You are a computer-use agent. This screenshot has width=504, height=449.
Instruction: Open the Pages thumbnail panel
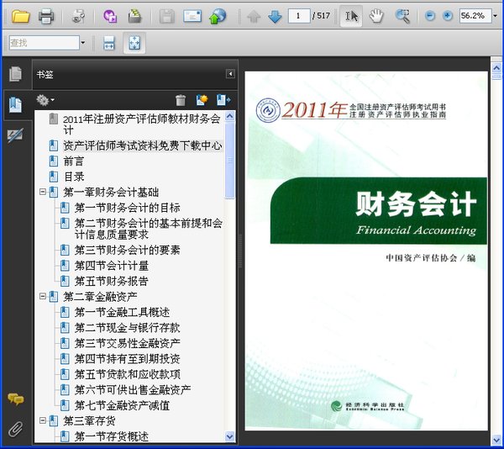tap(15, 74)
